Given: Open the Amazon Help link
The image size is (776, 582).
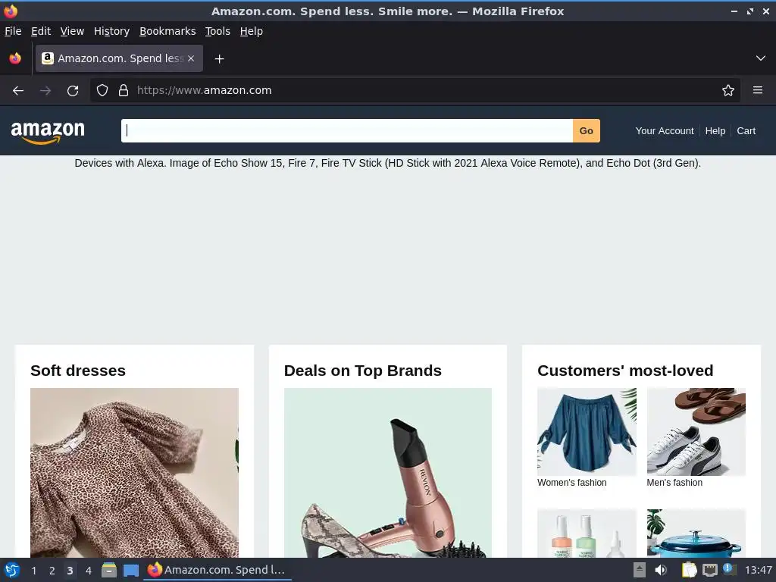Looking at the screenshot, I should 715,130.
